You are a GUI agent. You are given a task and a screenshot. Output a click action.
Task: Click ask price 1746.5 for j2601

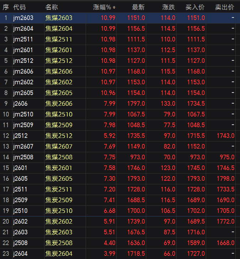225,168
